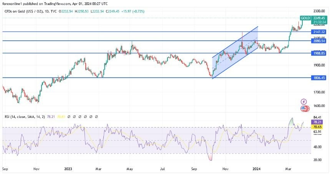Screen dimensions: 330x174
Task: Click the yellow 70.65 value in RSI legend
Action: (x=61, y=116)
